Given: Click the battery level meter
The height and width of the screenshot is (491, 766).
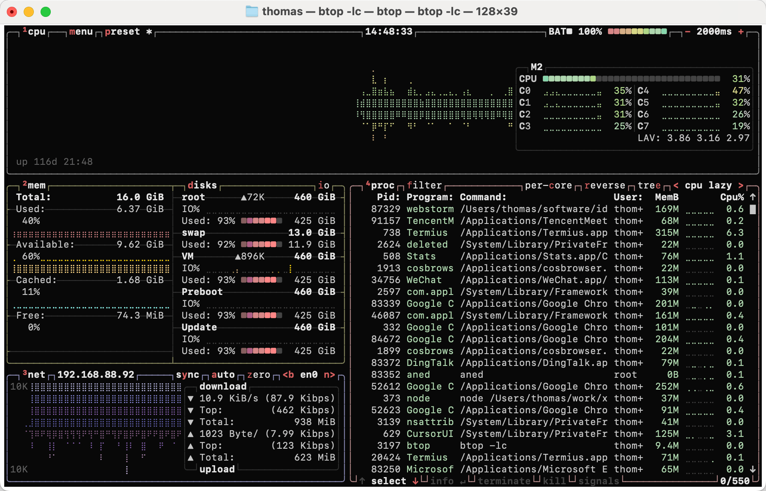Looking at the screenshot, I should pos(637,32).
